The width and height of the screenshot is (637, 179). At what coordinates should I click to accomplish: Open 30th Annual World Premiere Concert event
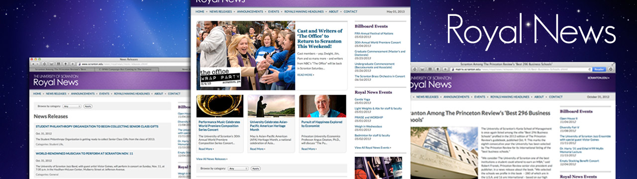[x=378, y=43]
